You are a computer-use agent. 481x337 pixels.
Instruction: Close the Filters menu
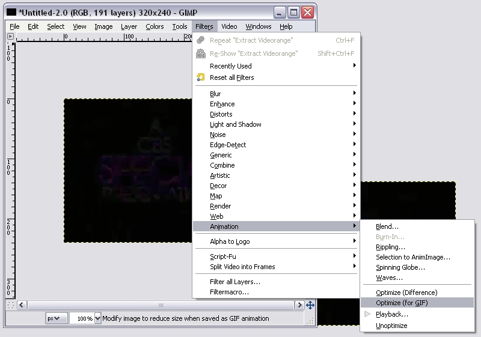(204, 26)
